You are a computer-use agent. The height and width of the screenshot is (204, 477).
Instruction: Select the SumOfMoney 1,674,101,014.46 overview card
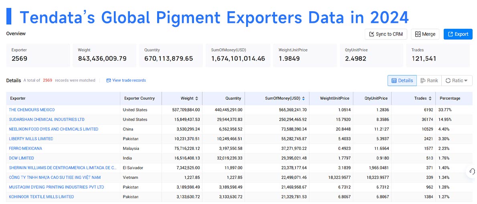[x=238, y=55]
